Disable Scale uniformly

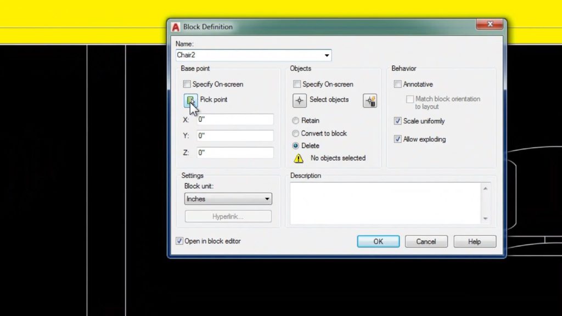[398, 121]
